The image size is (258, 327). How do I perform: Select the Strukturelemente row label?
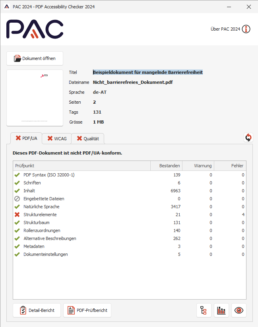40,215
